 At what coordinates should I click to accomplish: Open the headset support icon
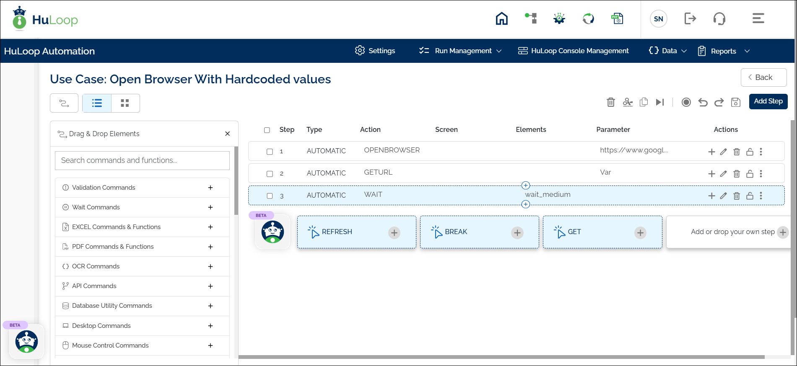[719, 19]
